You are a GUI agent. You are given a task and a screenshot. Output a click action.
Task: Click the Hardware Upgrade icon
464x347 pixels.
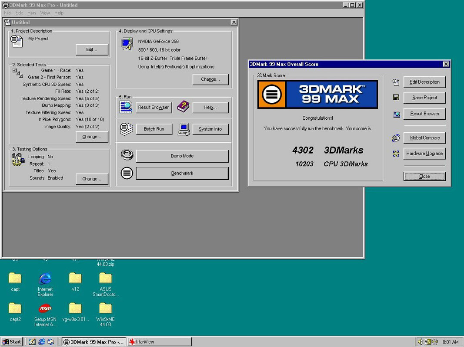pyautogui.click(x=396, y=154)
